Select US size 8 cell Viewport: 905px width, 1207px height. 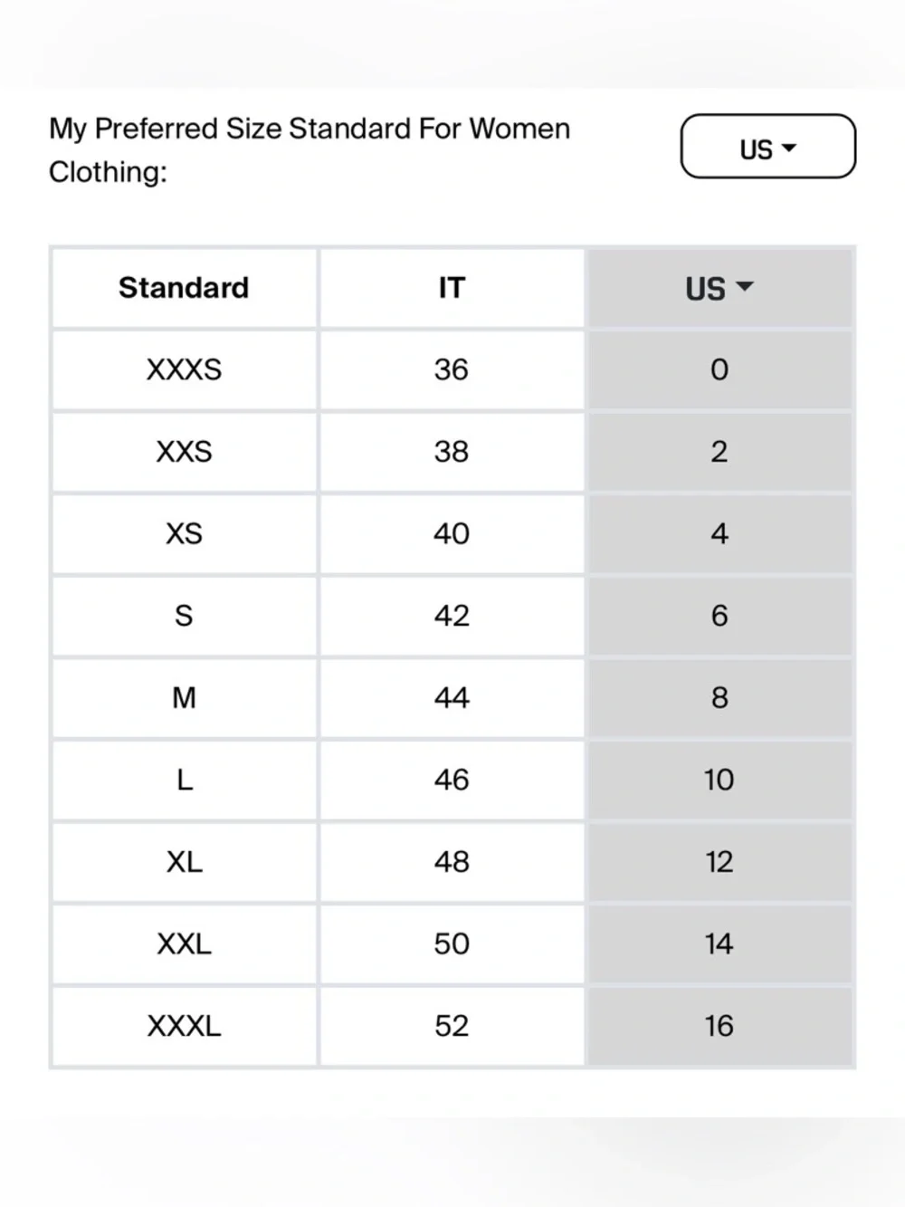click(x=719, y=697)
